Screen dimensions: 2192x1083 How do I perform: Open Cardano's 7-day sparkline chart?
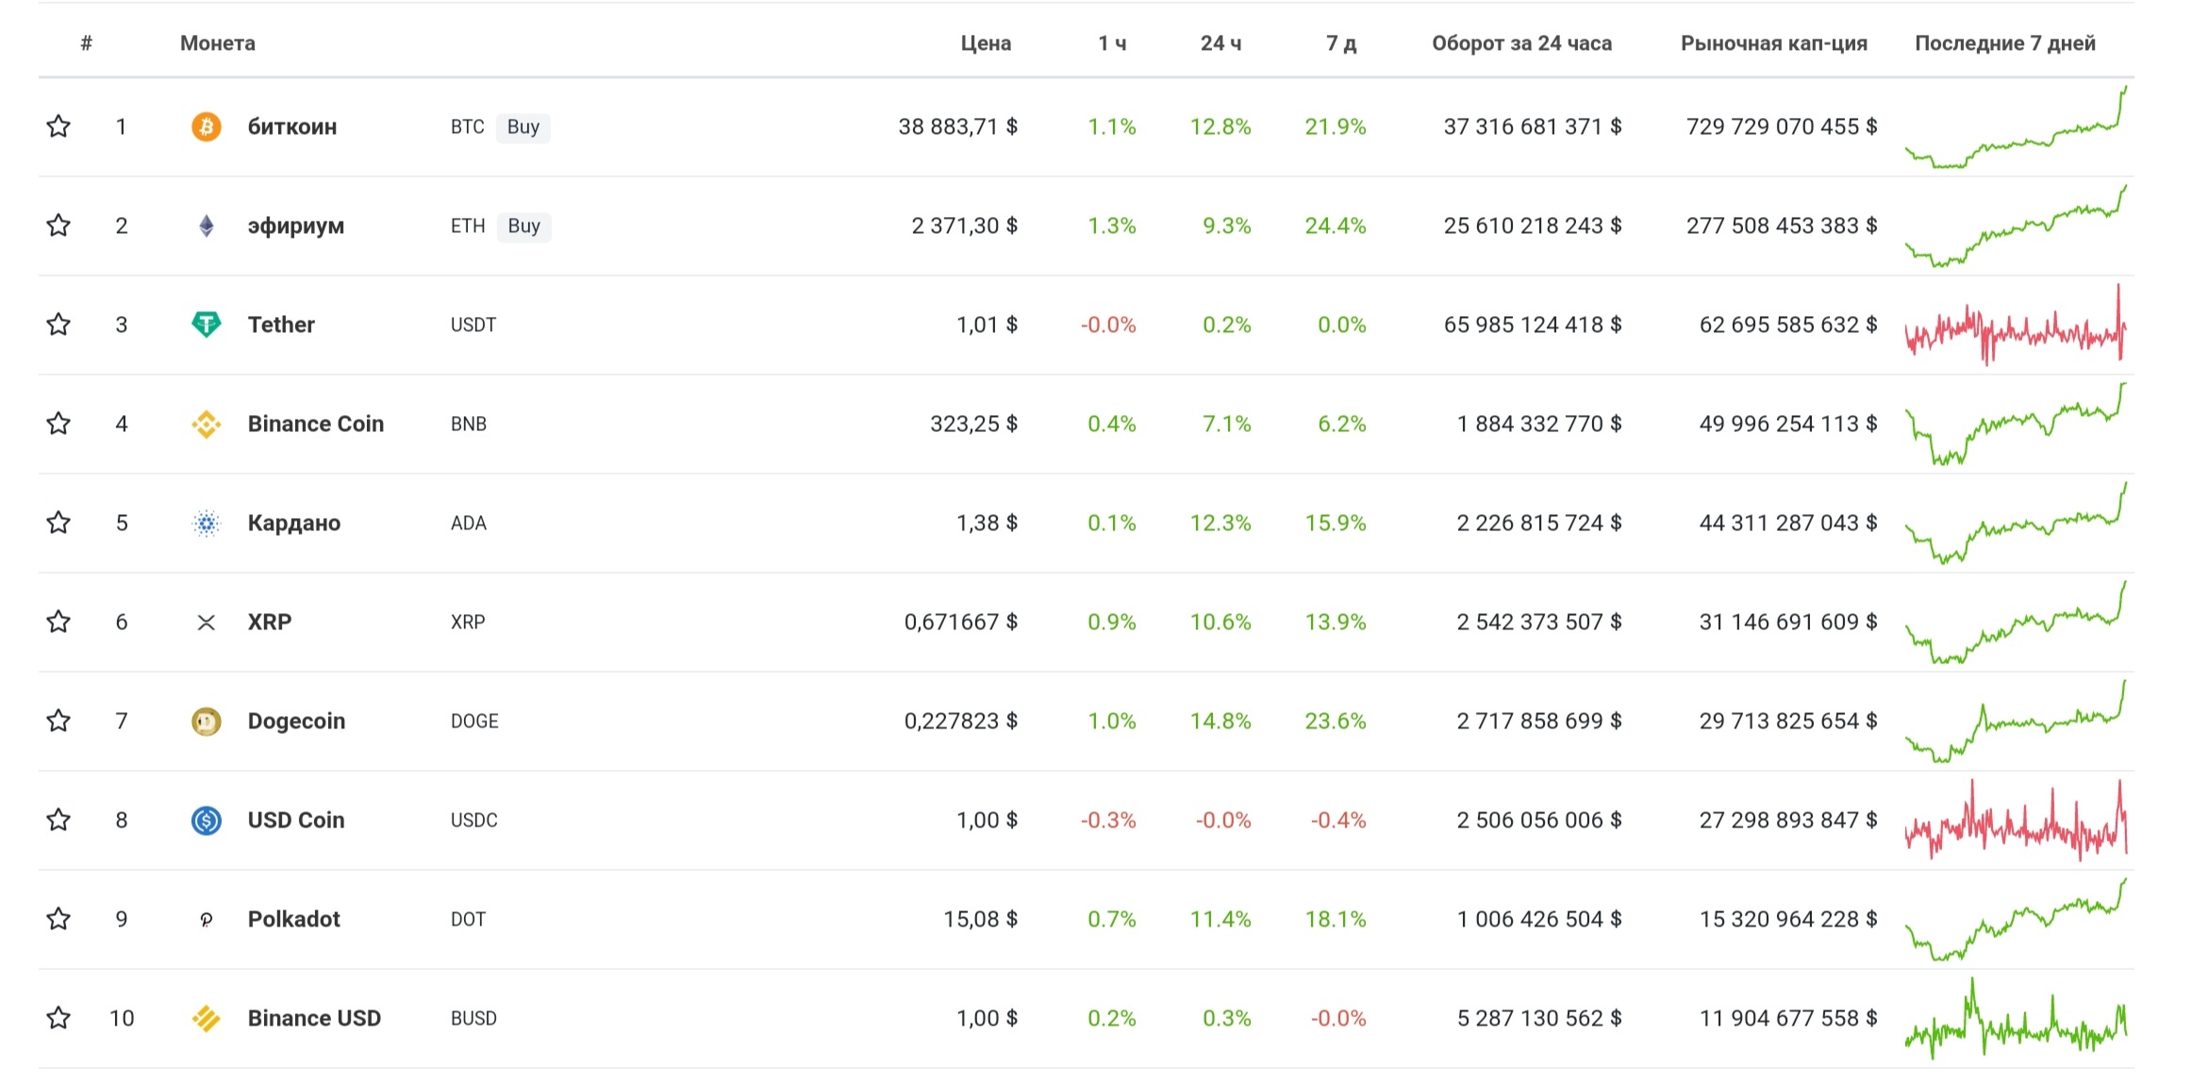pos(2016,524)
